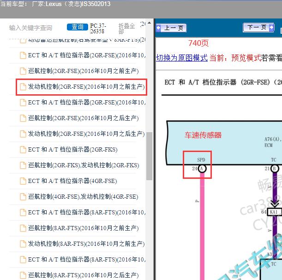Click document icon beside 发动机控制(8AR-FTS) 之前生产
Viewport: 282px width, 280px height.
click(23, 244)
